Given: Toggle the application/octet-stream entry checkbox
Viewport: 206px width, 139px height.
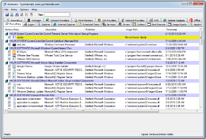Looking at the screenshot, I should point(9,98).
